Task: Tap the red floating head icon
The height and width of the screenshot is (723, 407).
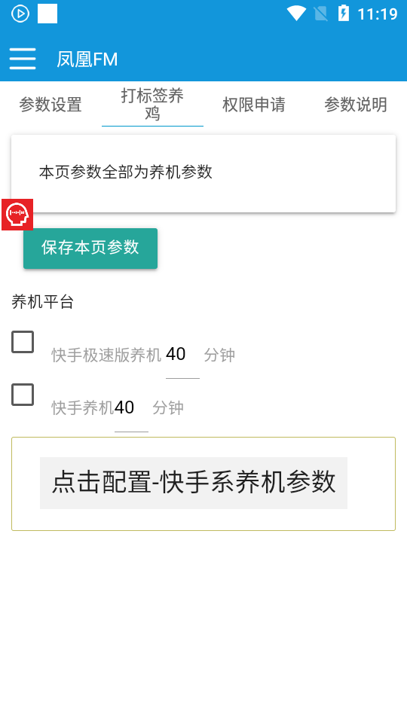Action: click(x=17, y=215)
